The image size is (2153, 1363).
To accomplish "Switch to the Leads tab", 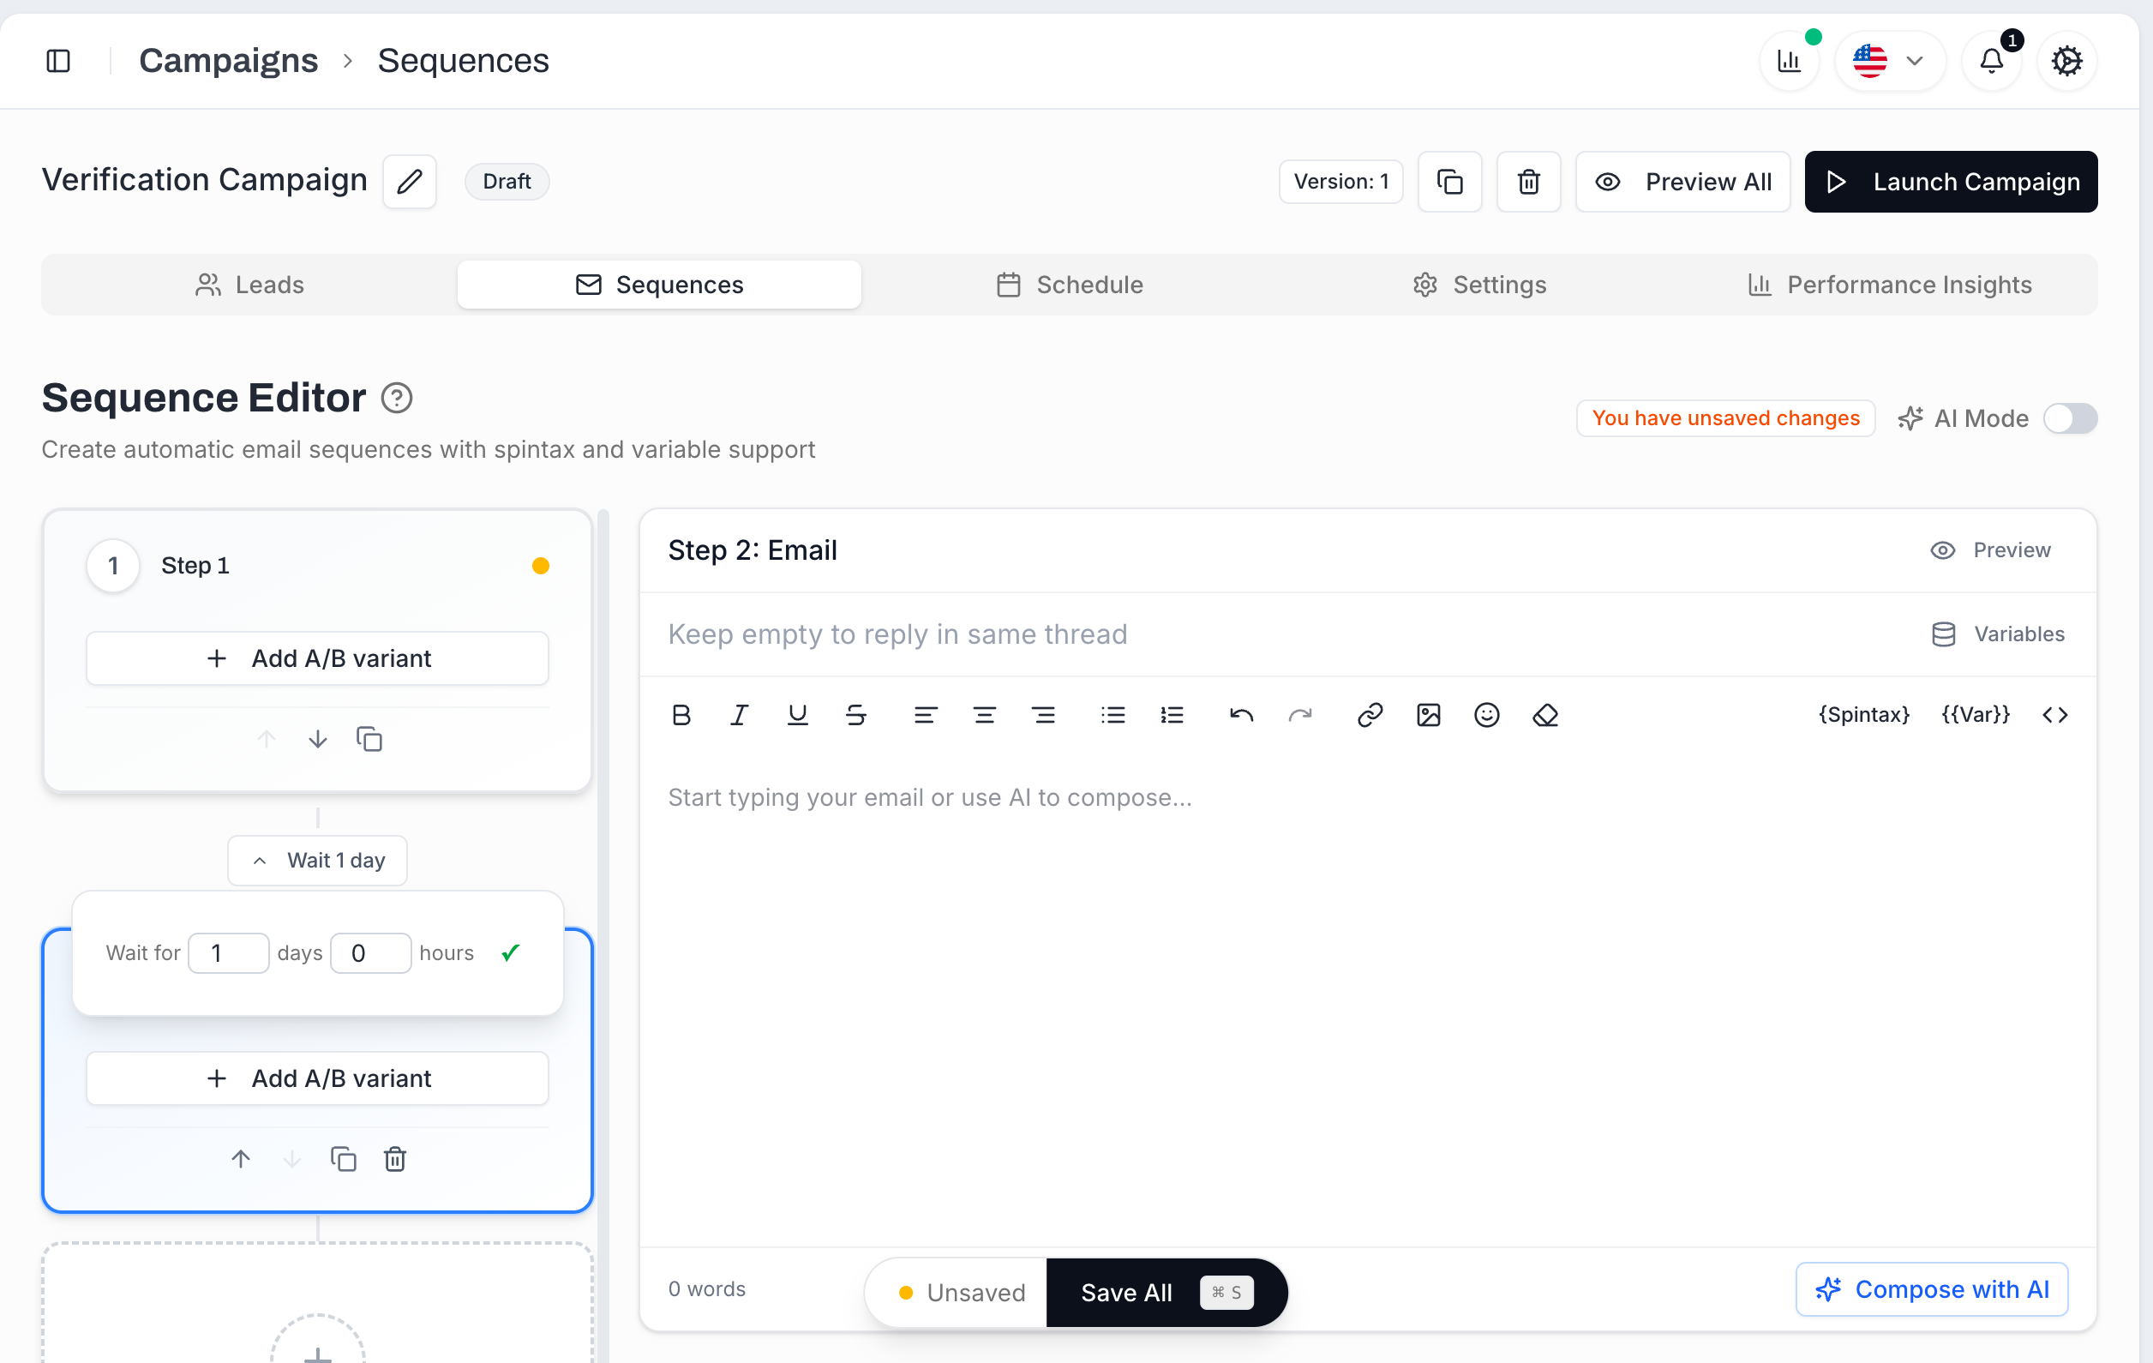I will [x=249, y=285].
